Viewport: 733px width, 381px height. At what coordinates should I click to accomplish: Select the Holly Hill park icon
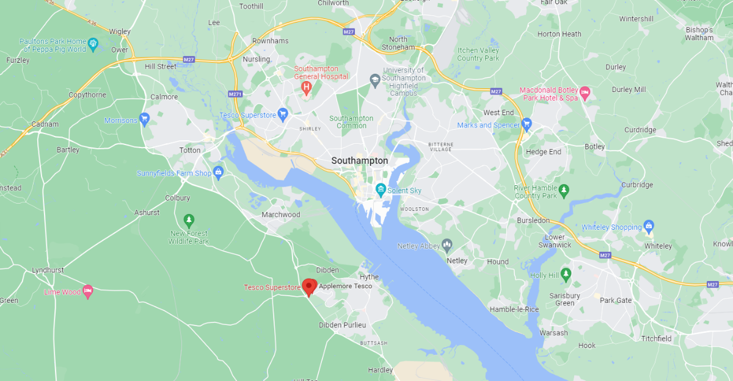click(x=566, y=274)
